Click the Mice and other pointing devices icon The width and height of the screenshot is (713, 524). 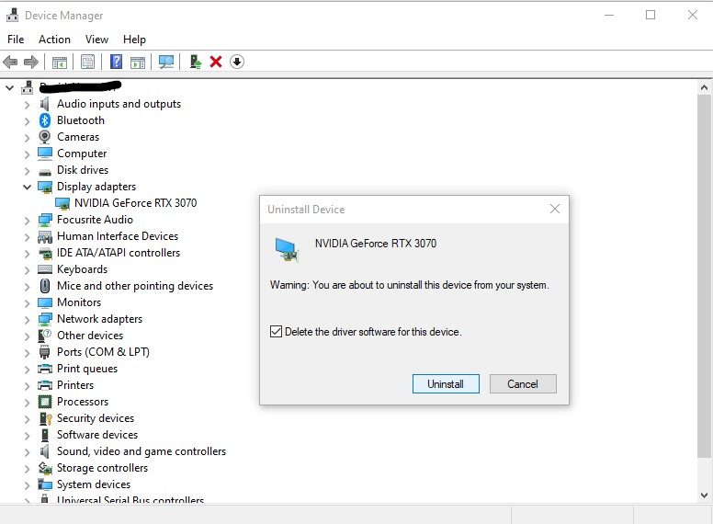point(44,286)
